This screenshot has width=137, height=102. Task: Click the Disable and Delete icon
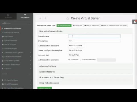[x=3, y=65]
